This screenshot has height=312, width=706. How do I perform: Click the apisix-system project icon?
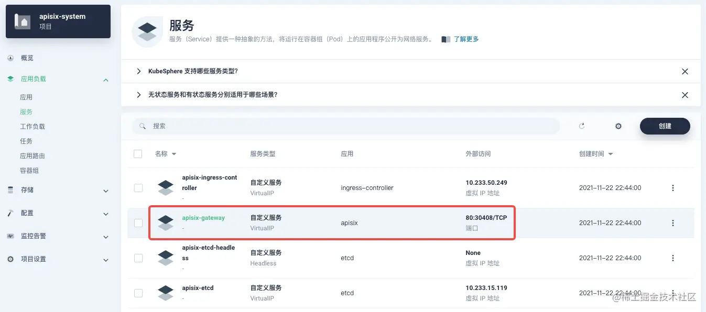[23, 21]
